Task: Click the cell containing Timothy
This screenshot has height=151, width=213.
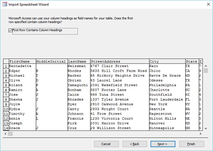Action: 22,114
